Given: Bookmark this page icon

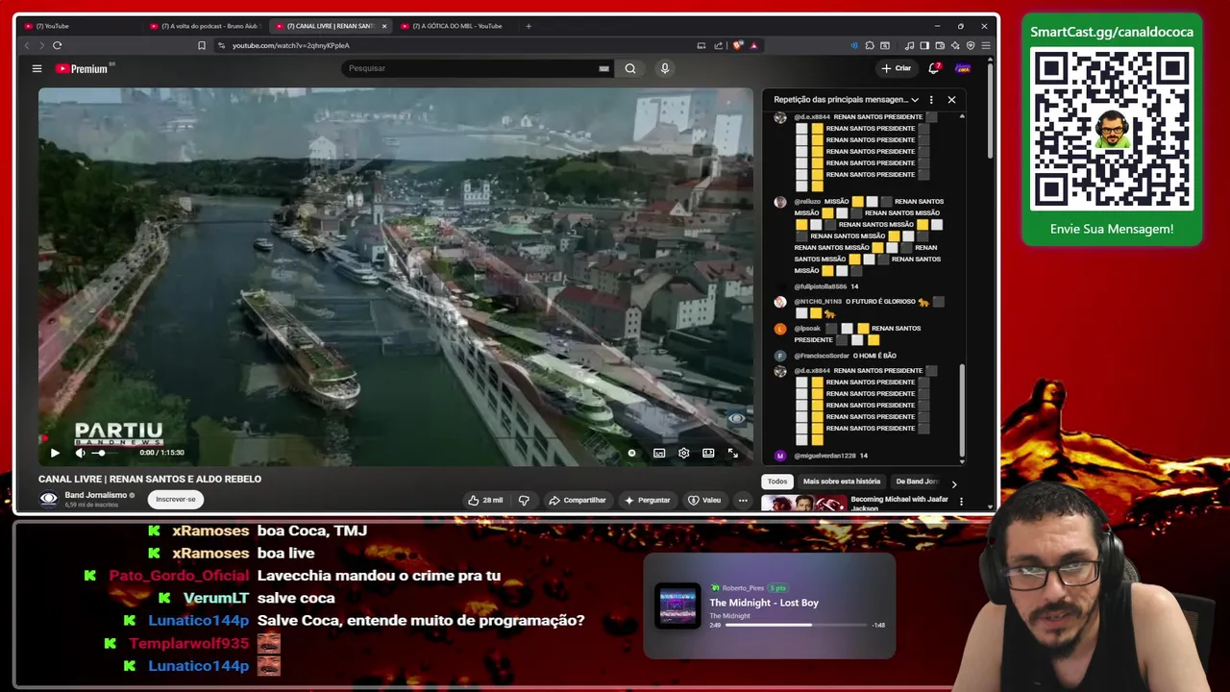Looking at the screenshot, I should coord(202,45).
